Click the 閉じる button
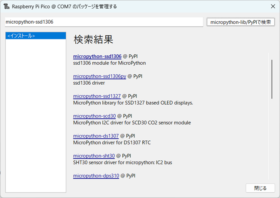Image resolution: width=280 pixels, height=198 pixels. pyautogui.click(x=260, y=188)
